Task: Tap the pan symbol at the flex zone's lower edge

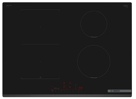Action: (x=40, y=77)
